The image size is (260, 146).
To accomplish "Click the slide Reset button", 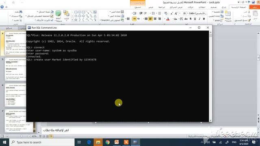I will tap(216, 16).
